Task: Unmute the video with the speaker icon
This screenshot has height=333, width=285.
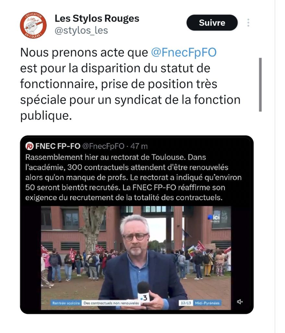Action: pyautogui.click(x=240, y=301)
